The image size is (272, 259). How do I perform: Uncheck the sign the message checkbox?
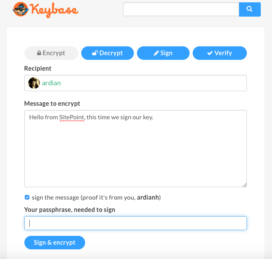(x=27, y=197)
